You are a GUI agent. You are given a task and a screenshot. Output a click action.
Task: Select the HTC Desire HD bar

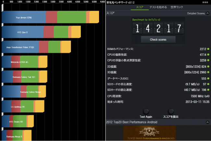click(18, 121)
